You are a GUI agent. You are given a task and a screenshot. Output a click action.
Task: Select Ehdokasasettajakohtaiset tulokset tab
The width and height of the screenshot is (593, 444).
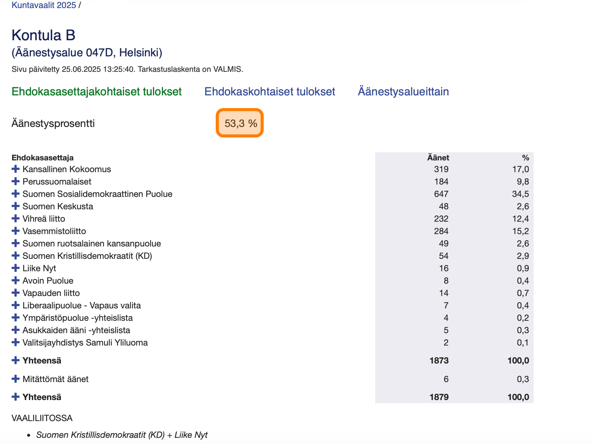click(x=97, y=92)
